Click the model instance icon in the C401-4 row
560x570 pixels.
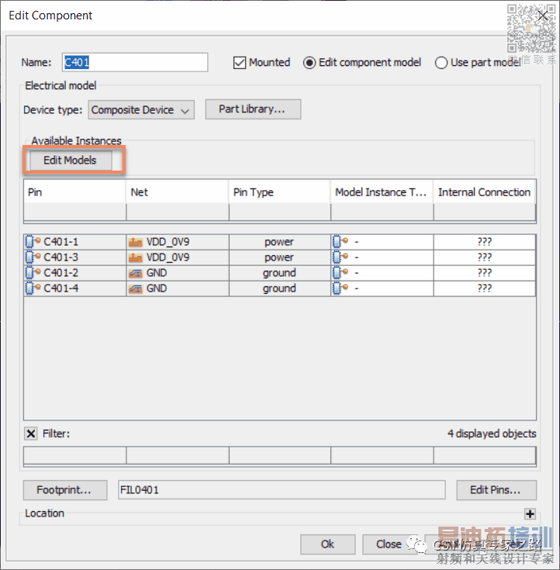(x=340, y=288)
